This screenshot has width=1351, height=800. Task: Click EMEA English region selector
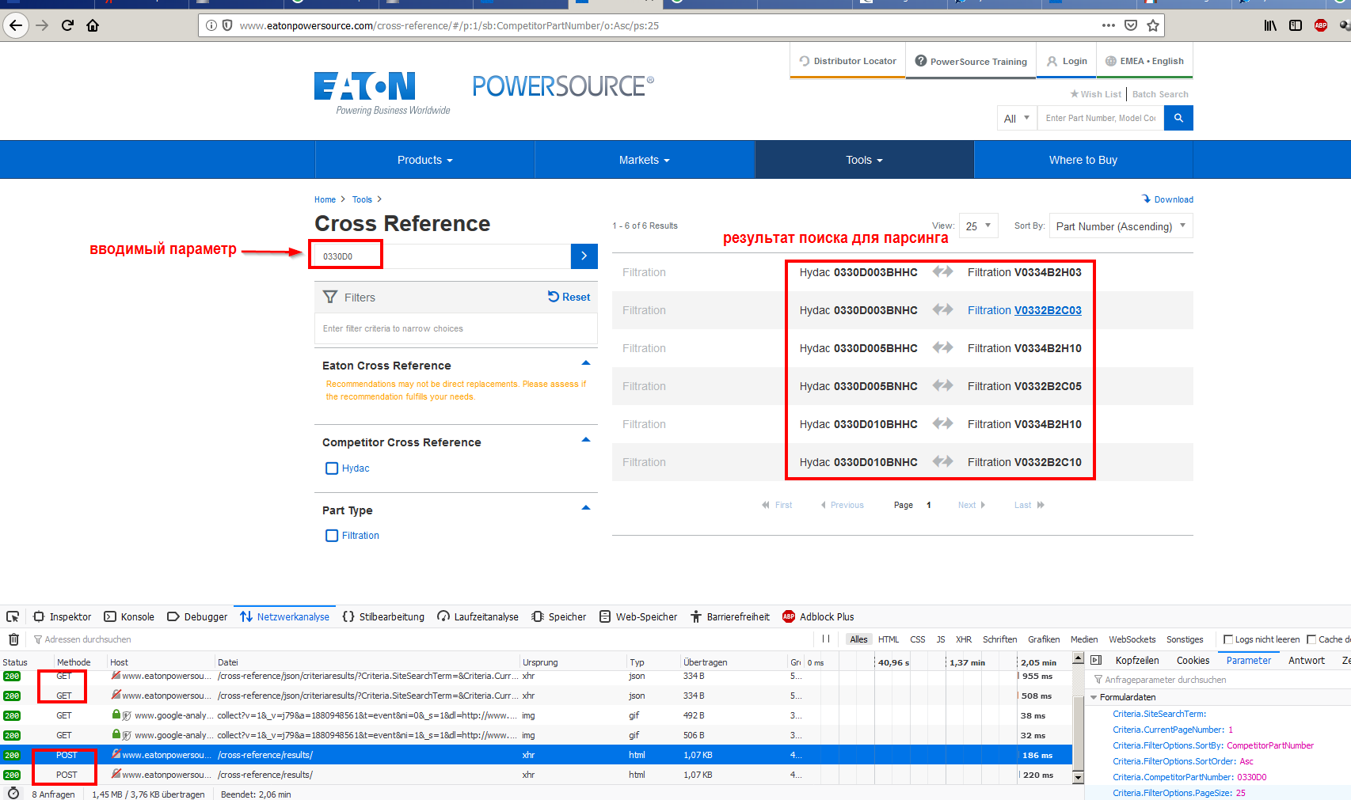tap(1144, 61)
